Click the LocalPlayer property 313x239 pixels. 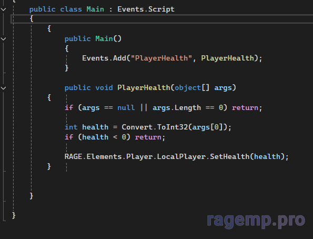tap(181, 156)
